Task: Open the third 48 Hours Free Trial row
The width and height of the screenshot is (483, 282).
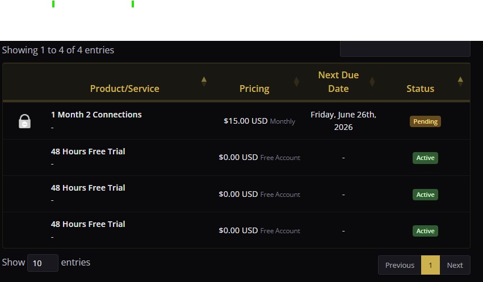Action: (236, 230)
